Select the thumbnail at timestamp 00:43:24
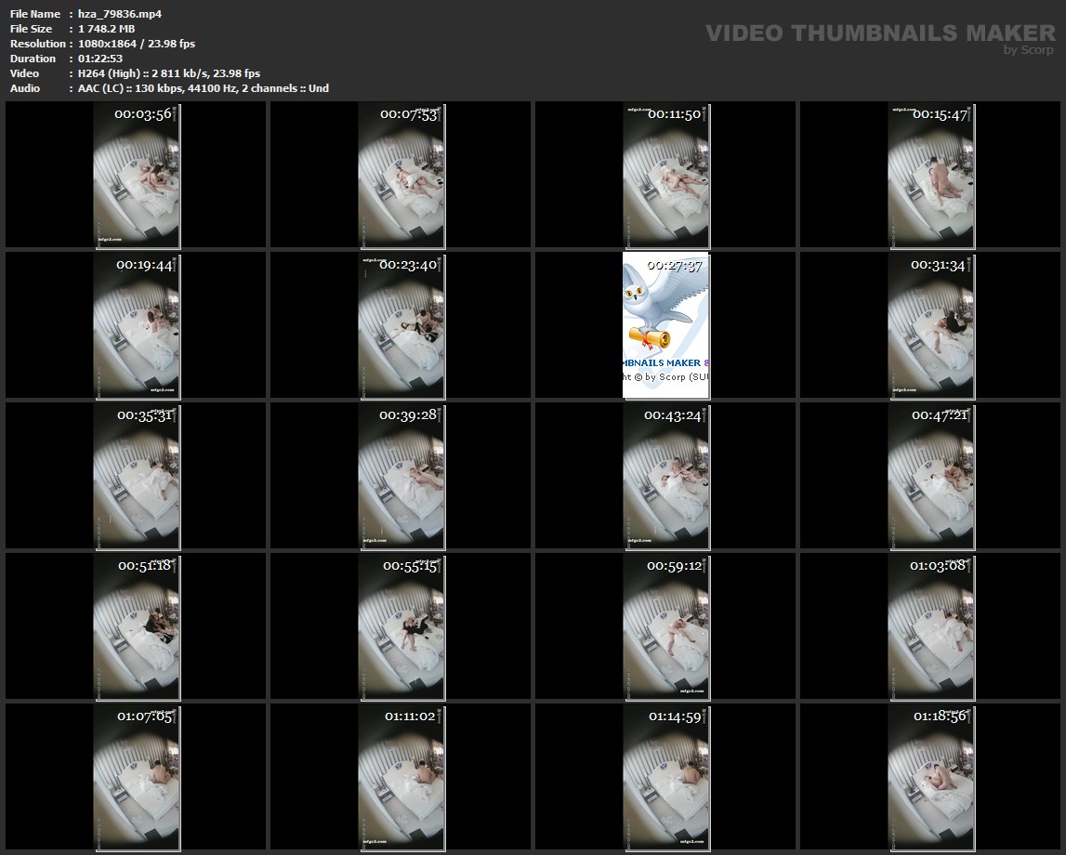1066x855 pixels. pyautogui.click(x=665, y=476)
